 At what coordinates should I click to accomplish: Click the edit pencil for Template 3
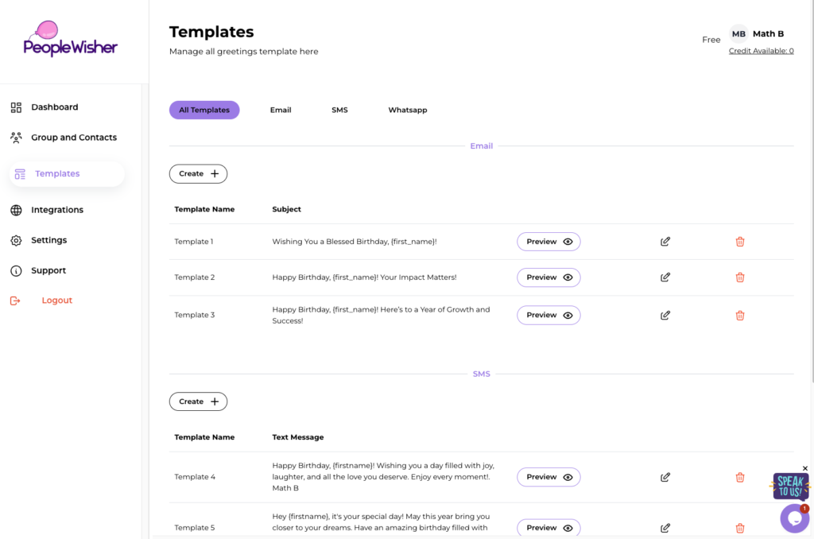pyautogui.click(x=665, y=316)
